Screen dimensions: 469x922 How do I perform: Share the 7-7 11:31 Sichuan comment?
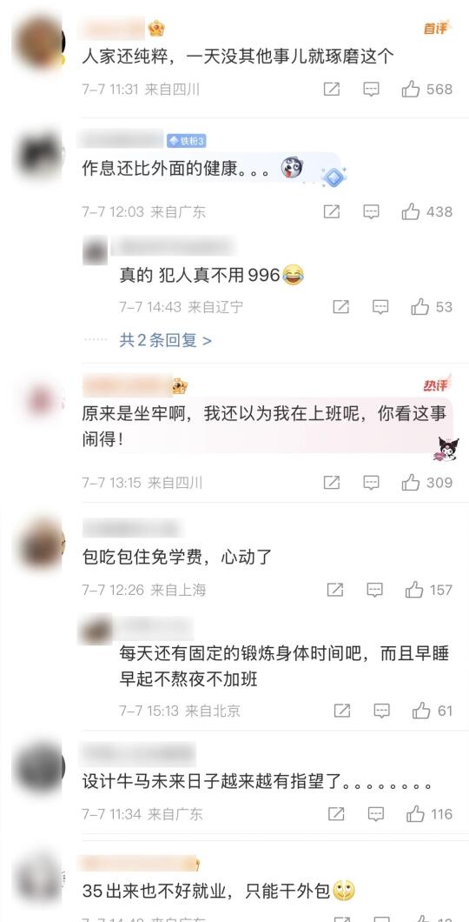coord(332,90)
